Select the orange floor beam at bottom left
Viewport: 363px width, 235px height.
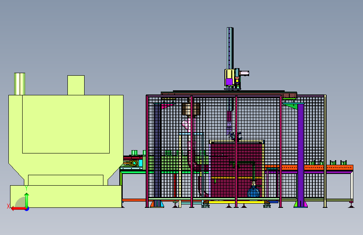(134, 200)
